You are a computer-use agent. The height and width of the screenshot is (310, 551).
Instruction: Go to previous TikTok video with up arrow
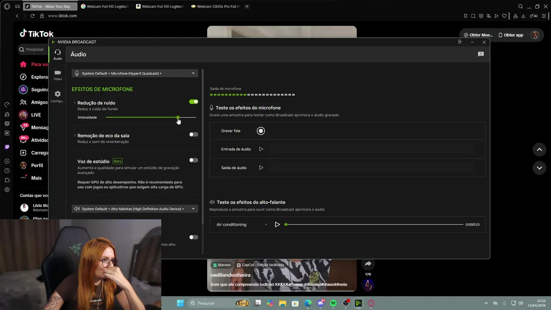pos(539,149)
